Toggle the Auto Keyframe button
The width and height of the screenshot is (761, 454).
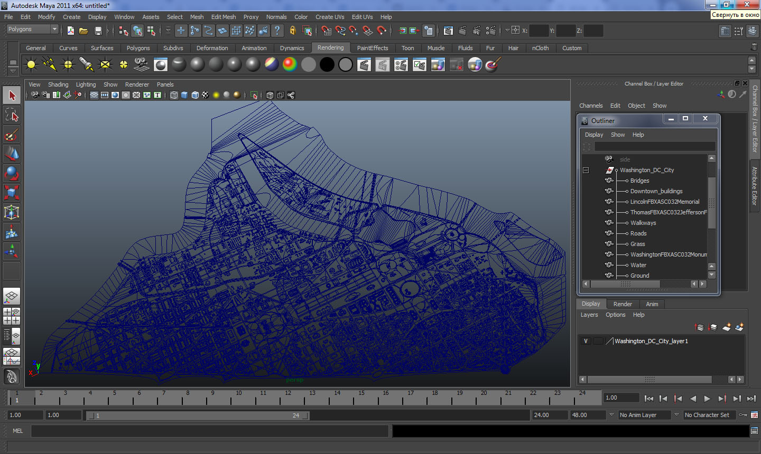[743, 415]
